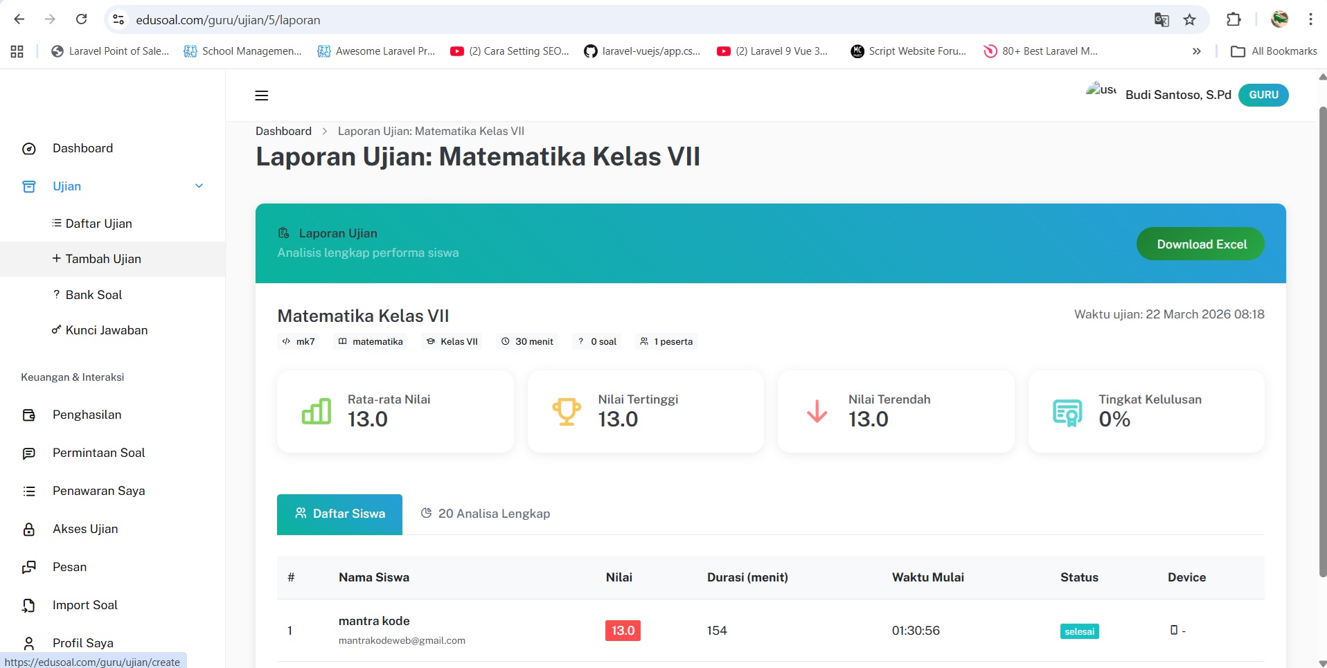Open the Pesan chat bubble icon
Screen dimensions: 1327x668
(x=28, y=566)
